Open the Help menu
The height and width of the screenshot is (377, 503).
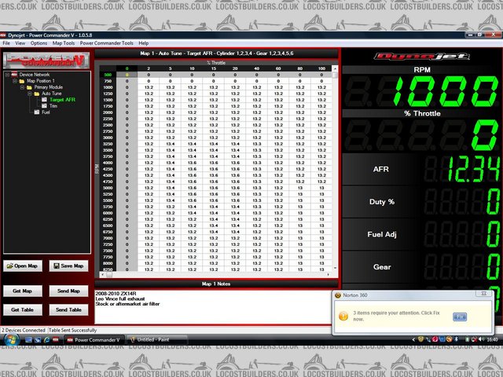143,43
